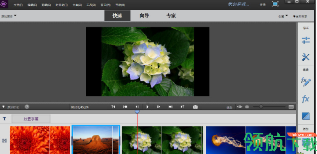This screenshot has width=317, height=154.
Task: Go to previous edit point
Action: [113, 107]
